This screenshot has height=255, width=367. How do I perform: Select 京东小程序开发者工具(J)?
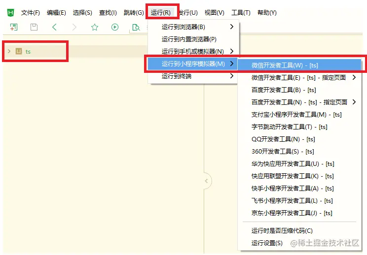point(299,213)
